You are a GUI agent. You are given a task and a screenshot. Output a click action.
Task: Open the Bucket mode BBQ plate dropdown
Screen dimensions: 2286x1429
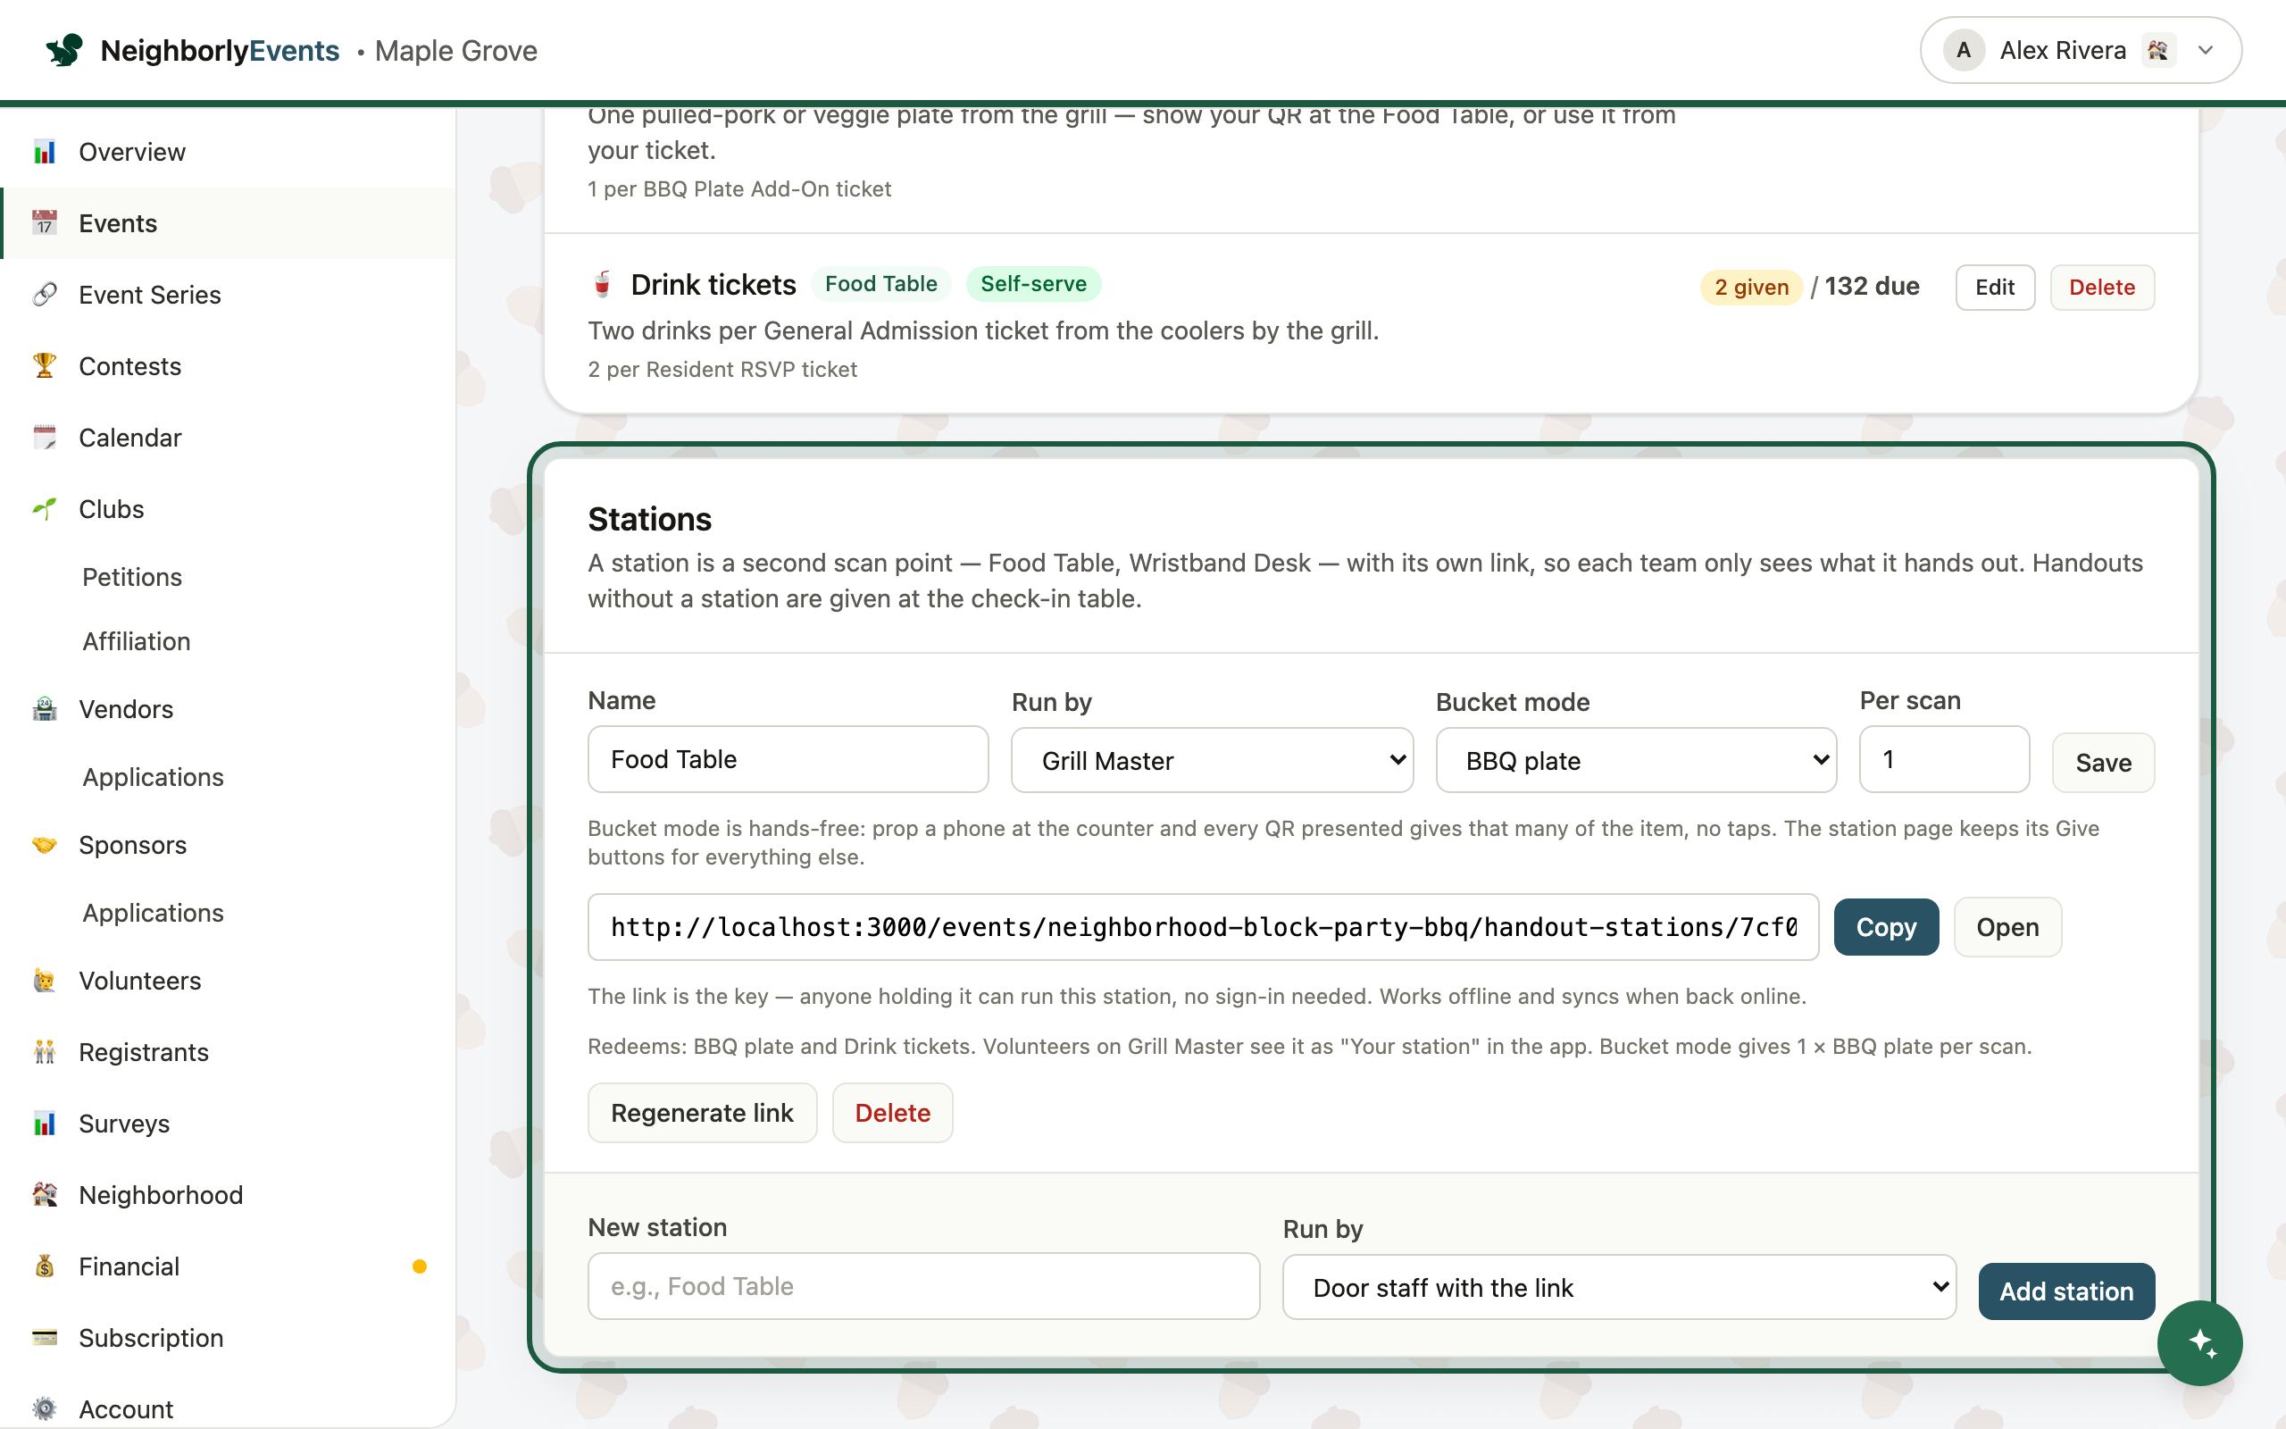click(1636, 760)
